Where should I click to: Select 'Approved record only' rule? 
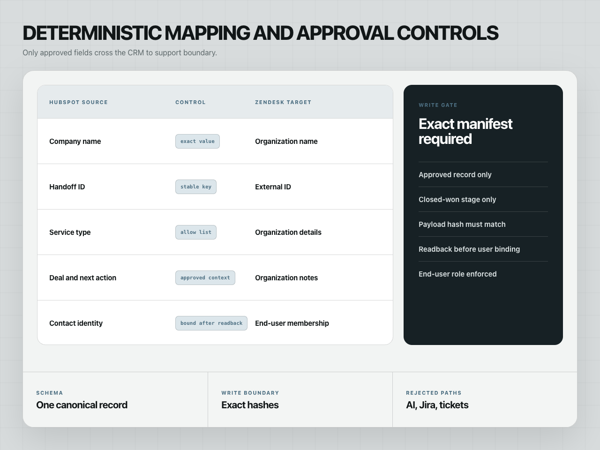click(455, 174)
